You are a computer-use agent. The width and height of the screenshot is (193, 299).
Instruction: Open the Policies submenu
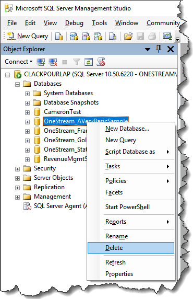pos(131,181)
